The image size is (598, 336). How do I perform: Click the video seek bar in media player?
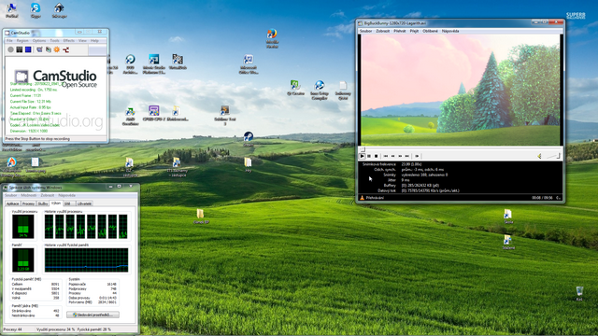point(461,149)
